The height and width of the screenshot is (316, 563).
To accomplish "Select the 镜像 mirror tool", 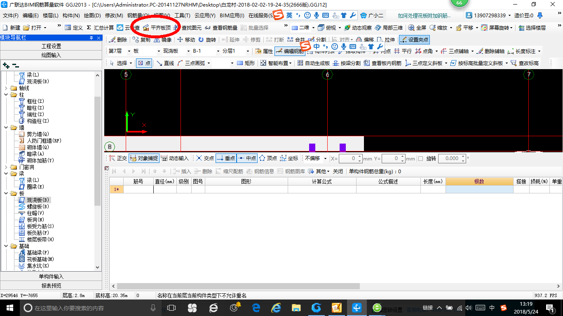I will click(x=162, y=39).
